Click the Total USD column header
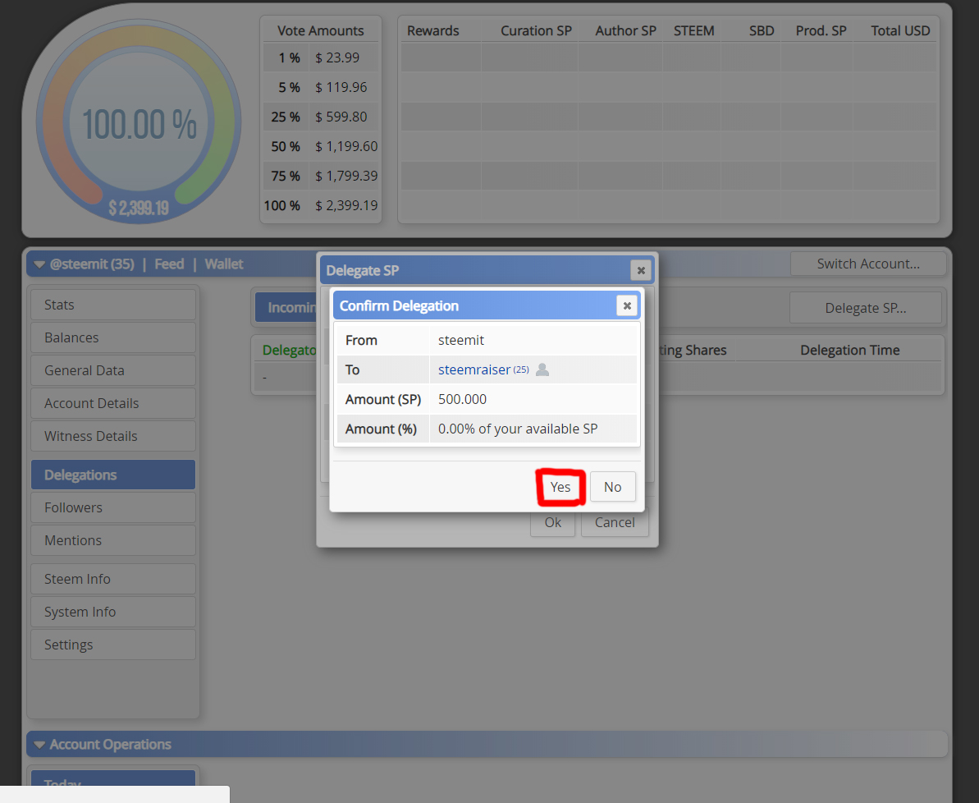The image size is (979, 803). click(900, 30)
